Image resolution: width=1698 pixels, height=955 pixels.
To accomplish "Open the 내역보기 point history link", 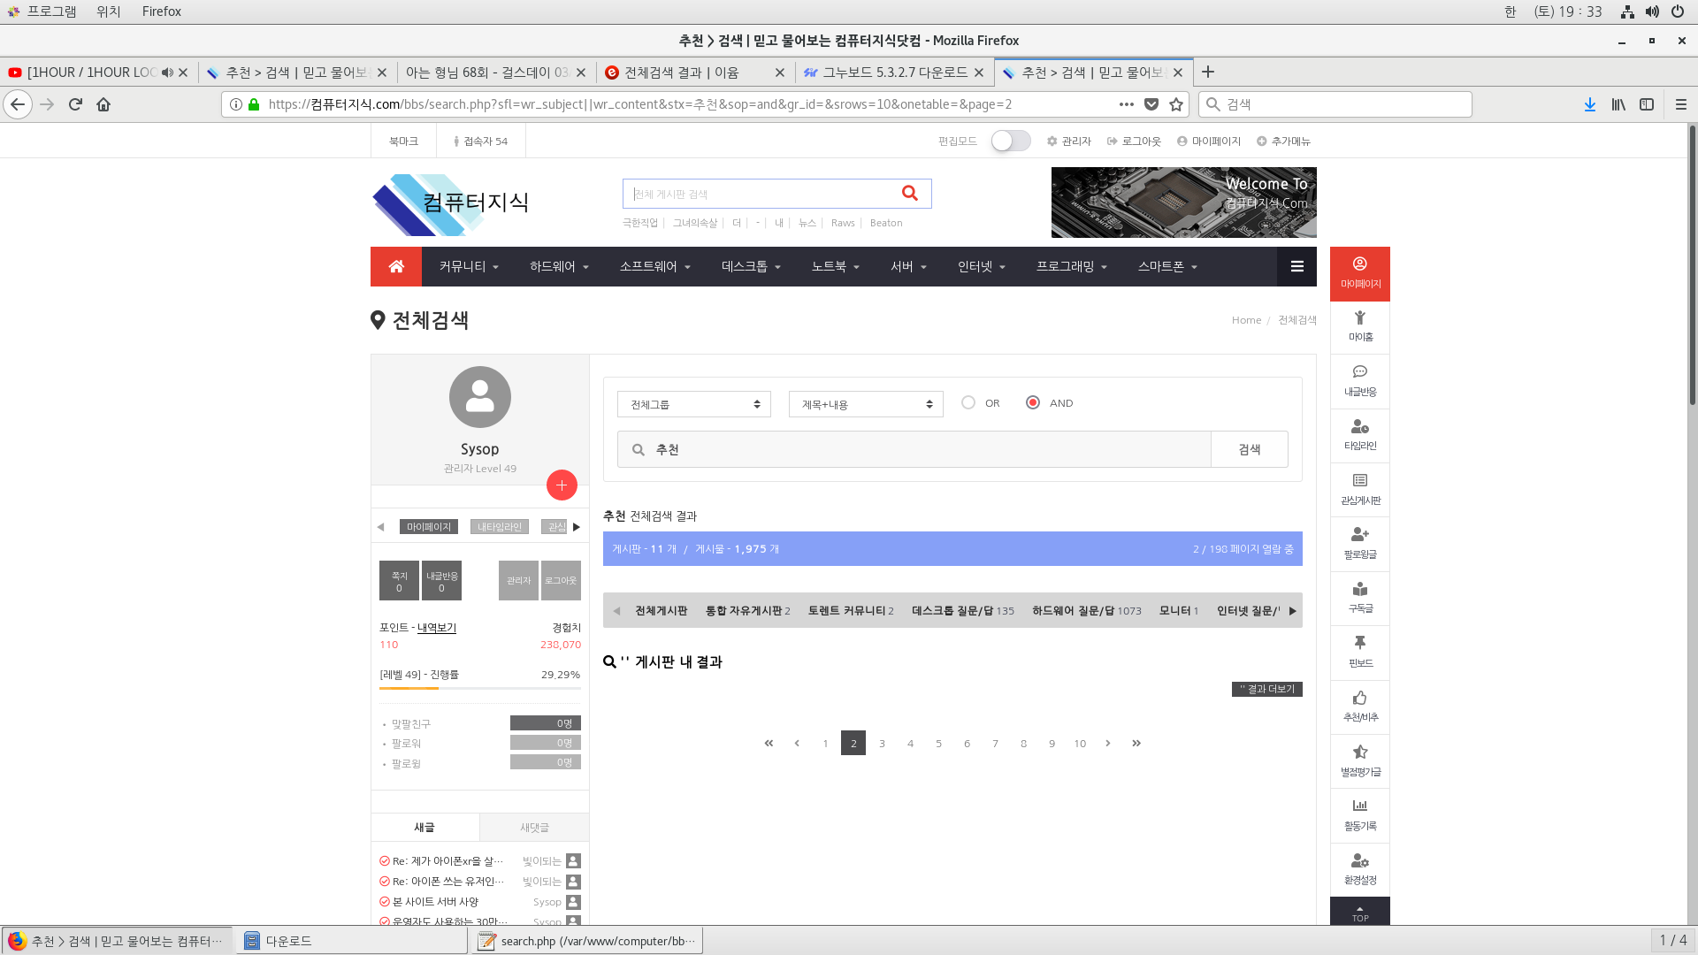I will [436, 627].
